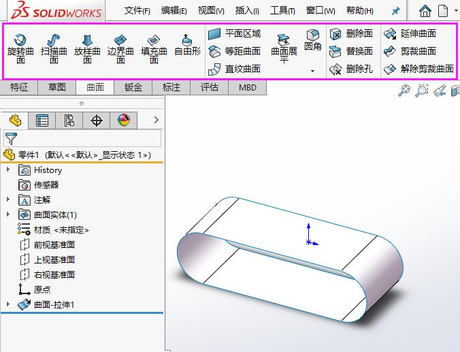Select the 旋转曲面 revolved surface tool
This screenshot has width=460, height=352.
[x=20, y=49]
